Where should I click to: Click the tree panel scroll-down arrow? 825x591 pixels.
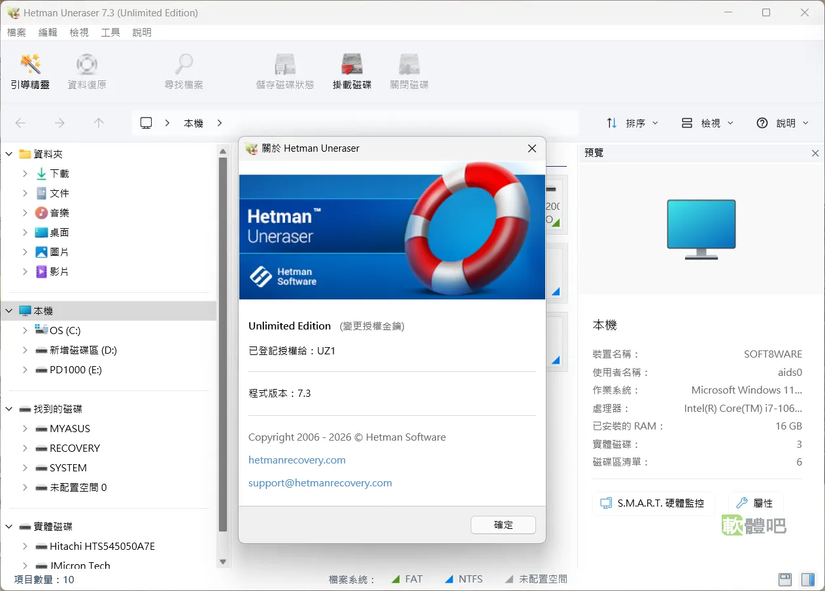click(x=223, y=562)
